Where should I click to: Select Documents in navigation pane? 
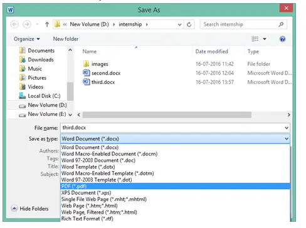[x=37, y=51]
